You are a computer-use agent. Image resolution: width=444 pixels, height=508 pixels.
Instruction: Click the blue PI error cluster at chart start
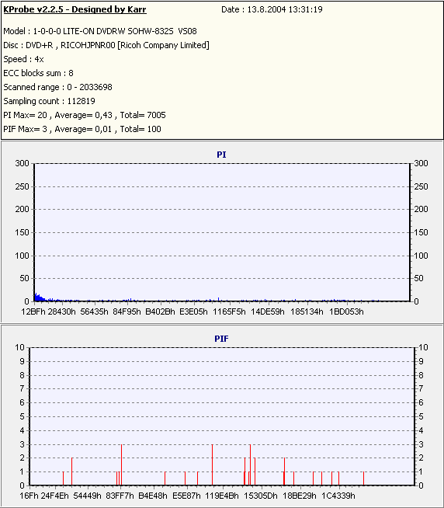tap(40, 297)
